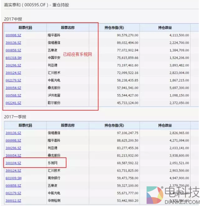Click 002179.SZ in the 2017中报 table

pos(13,80)
